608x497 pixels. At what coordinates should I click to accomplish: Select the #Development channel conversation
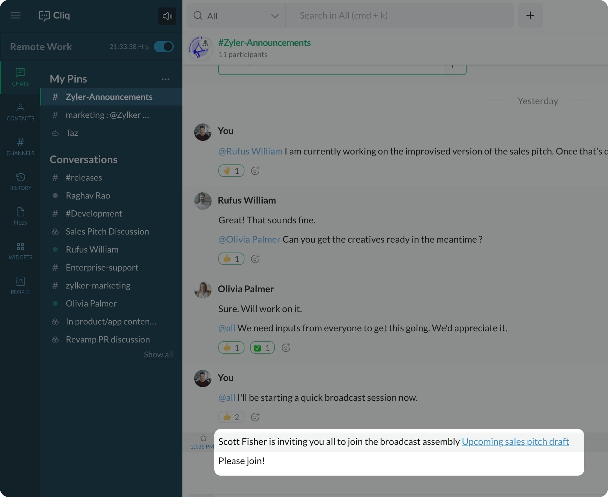tap(94, 213)
